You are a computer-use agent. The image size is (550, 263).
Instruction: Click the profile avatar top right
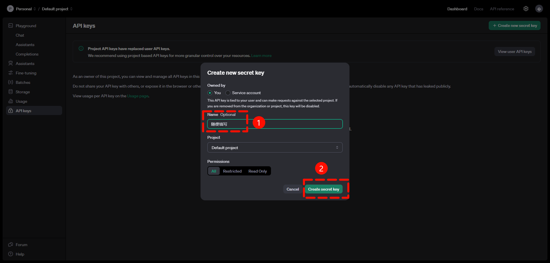539,9
